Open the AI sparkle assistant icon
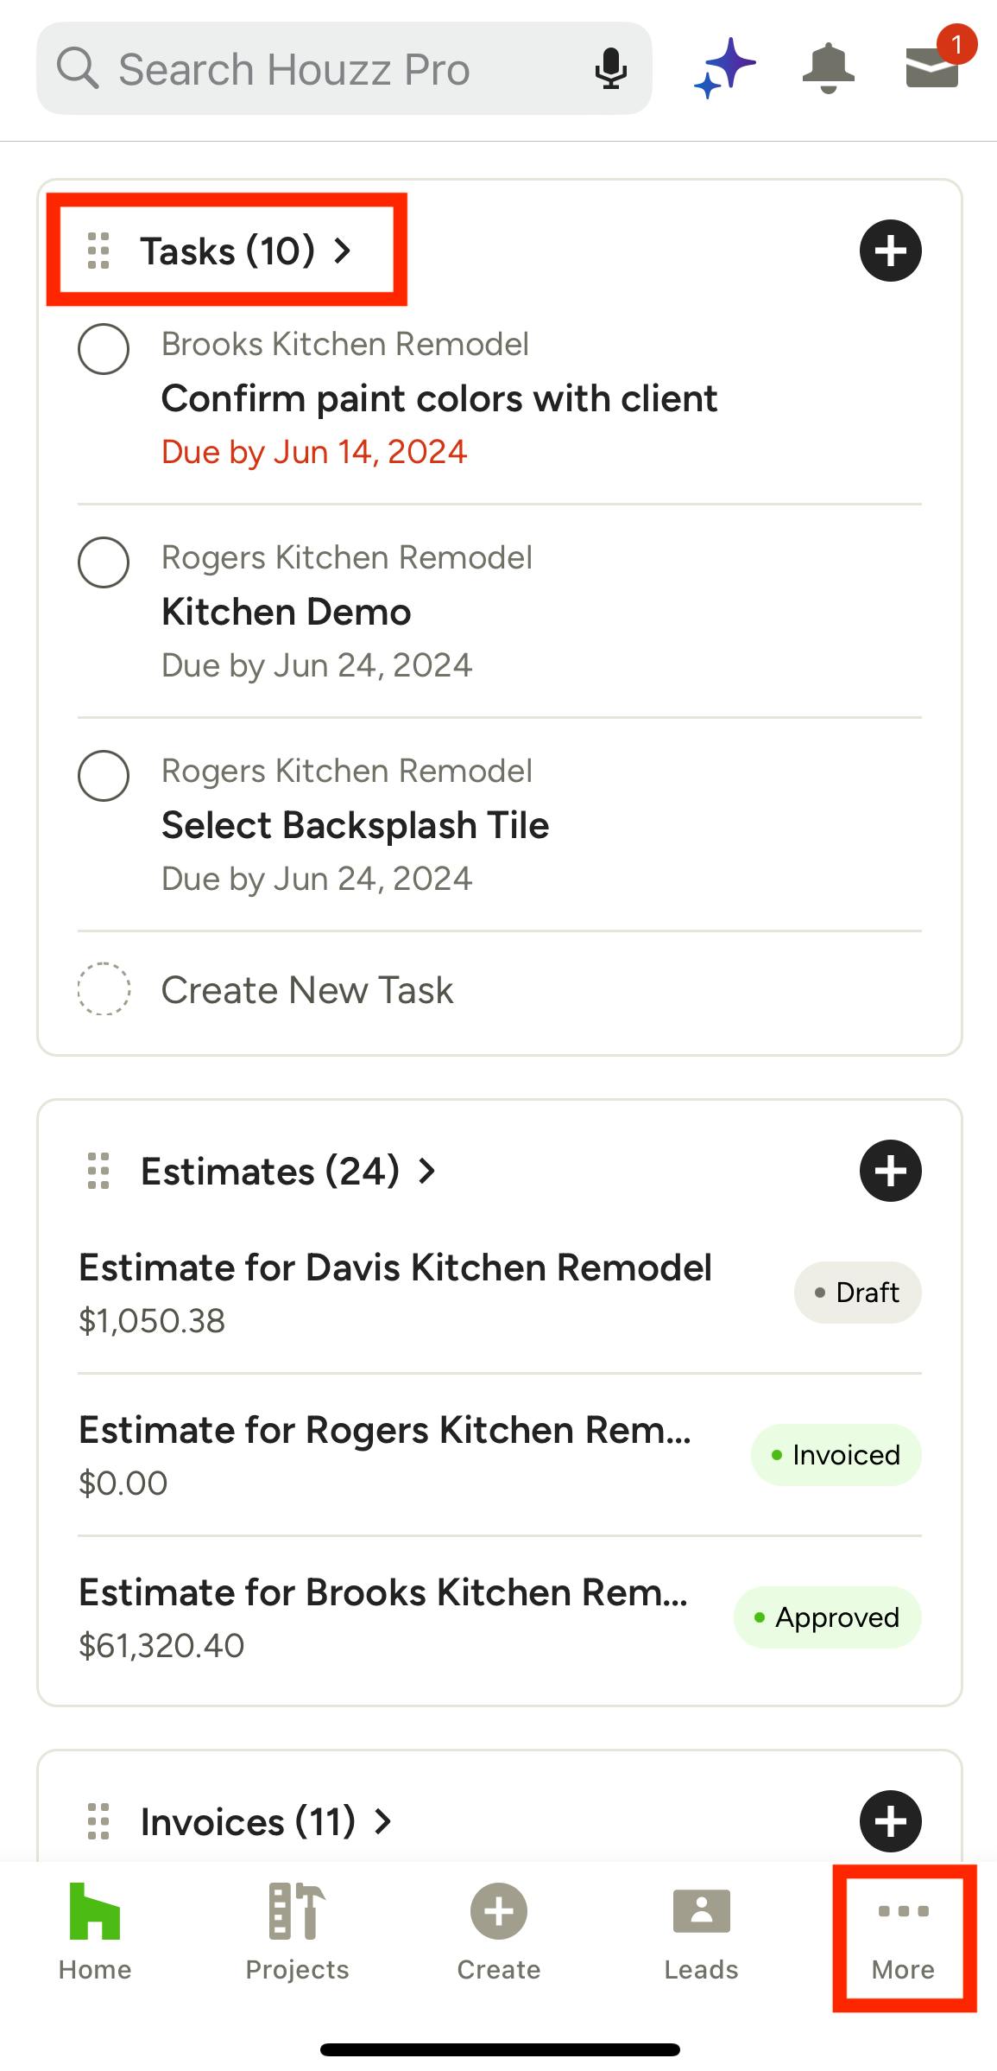 point(724,68)
